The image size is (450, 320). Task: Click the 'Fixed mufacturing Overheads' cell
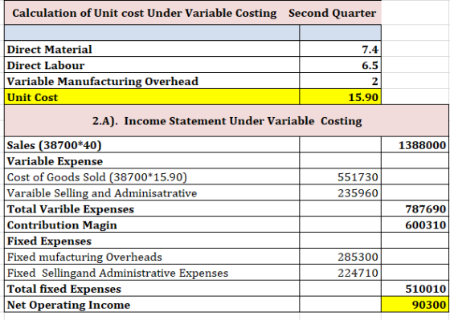pyautogui.click(x=152, y=257)
